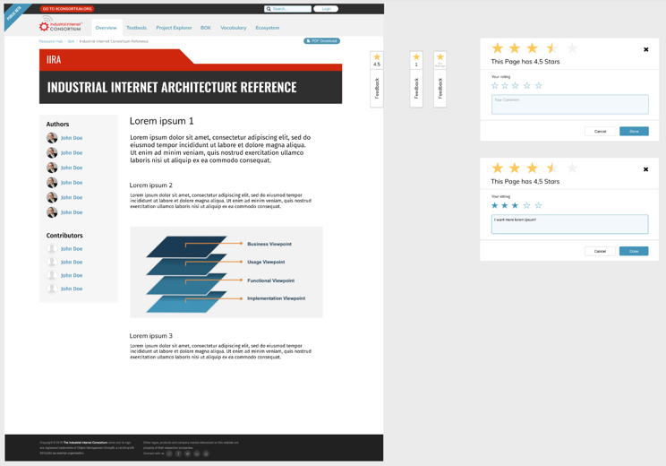Image resolution: width=666 pixels, height=466 pixels.
Task: Give three stars in the unrated 'Your rating' row
Action: pos(516,85)
